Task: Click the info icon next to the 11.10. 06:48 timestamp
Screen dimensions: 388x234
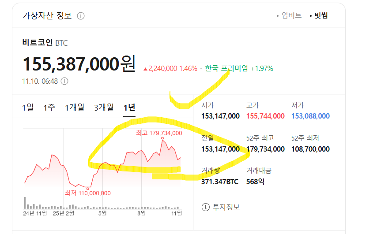Action: tap(64, 81)
